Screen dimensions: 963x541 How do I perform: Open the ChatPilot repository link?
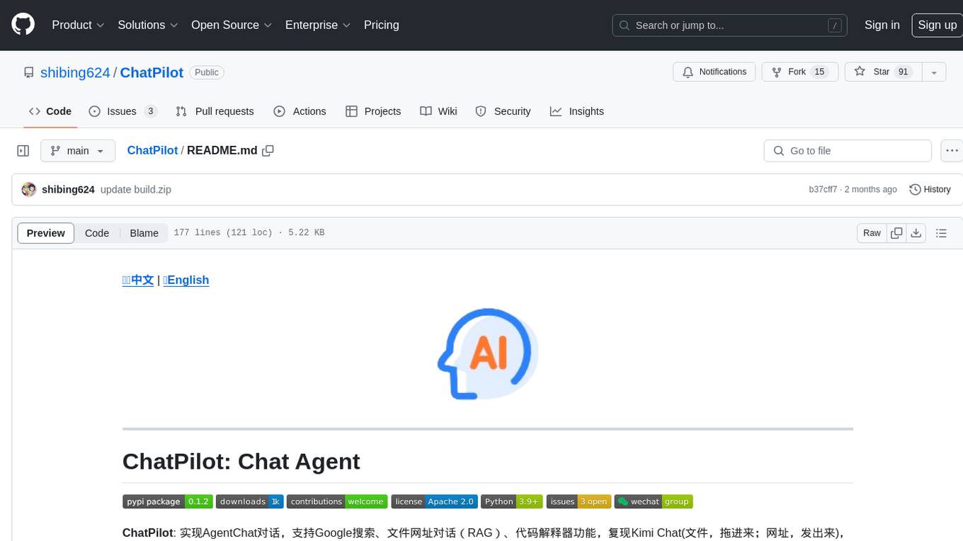152,72
